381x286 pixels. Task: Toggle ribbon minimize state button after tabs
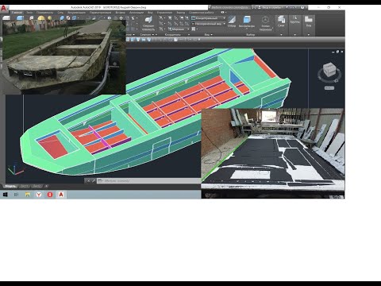pyautogui.click(x=223, y=13)
